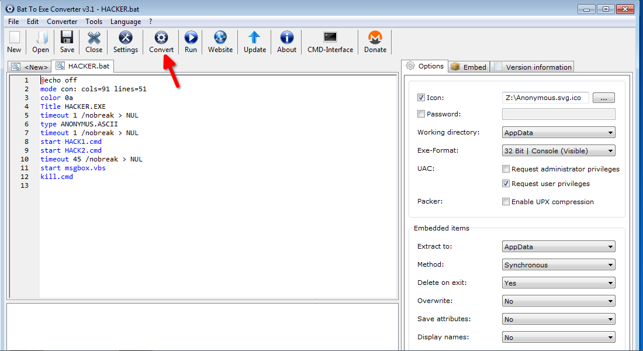Open the Language menu
This screenshot has height=351, width=643.
tap(126, 21)
